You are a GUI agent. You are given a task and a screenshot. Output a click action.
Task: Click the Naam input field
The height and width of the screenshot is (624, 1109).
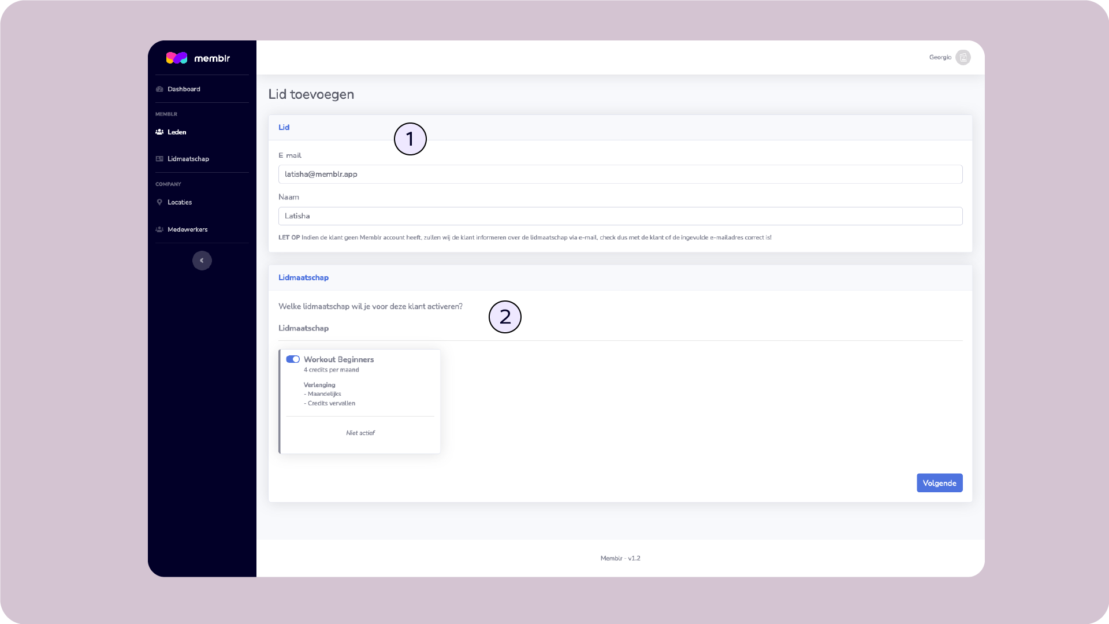(620, 216)
